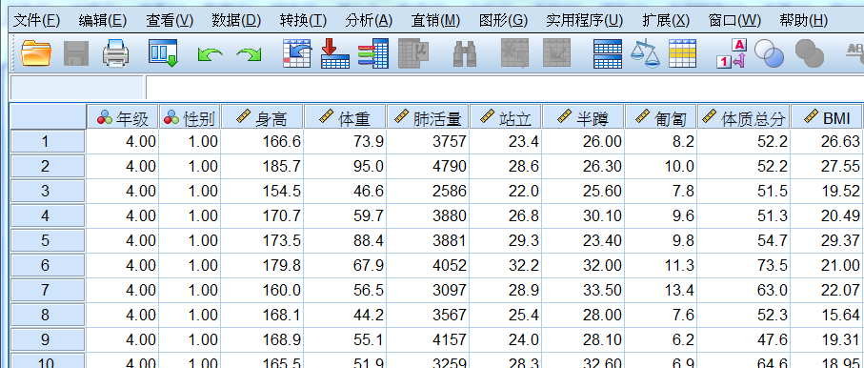
Task: Click the cell name box above the grid
Action: [x=76, y=88]
